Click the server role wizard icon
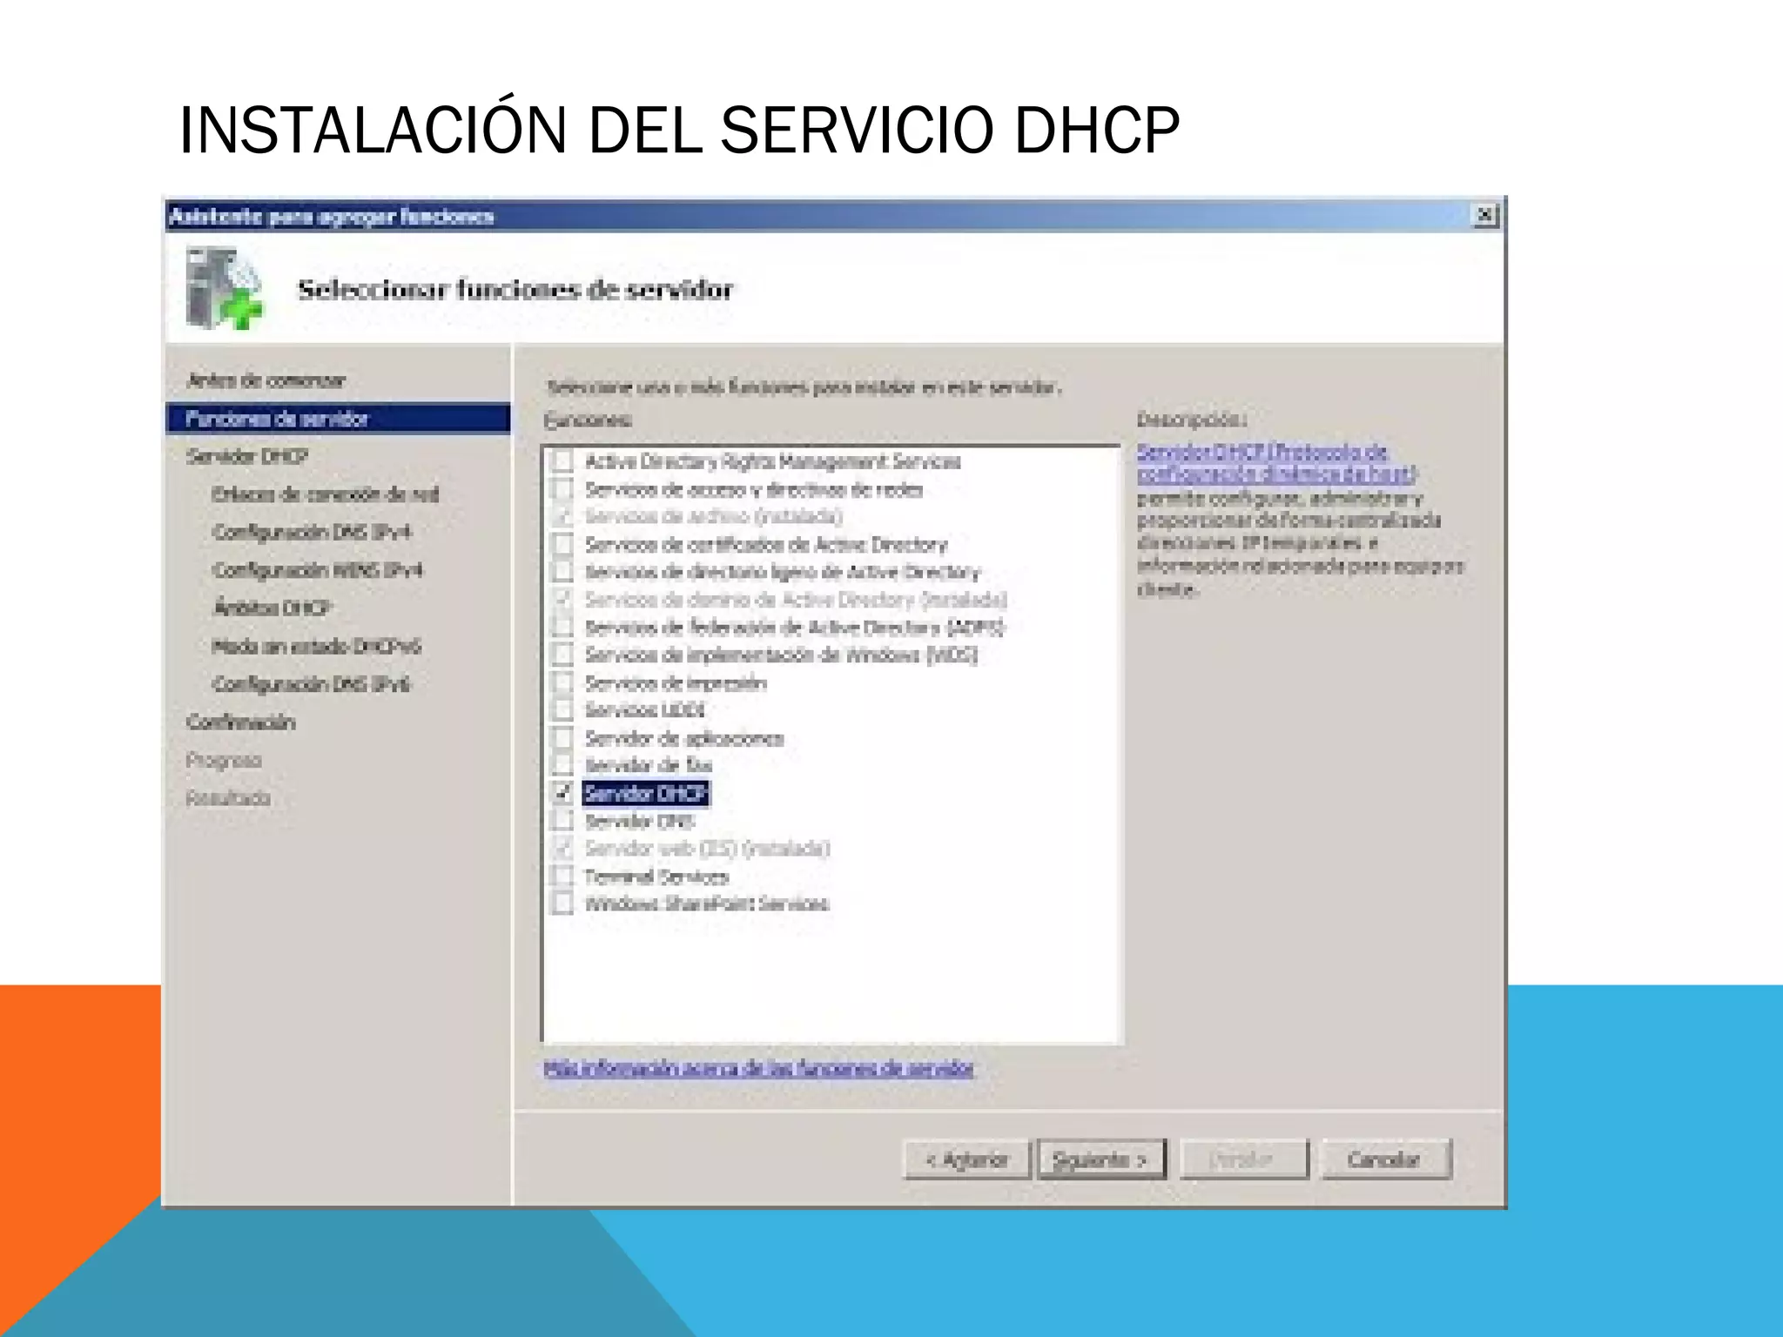1783x1337 pixels. (224, 289)
